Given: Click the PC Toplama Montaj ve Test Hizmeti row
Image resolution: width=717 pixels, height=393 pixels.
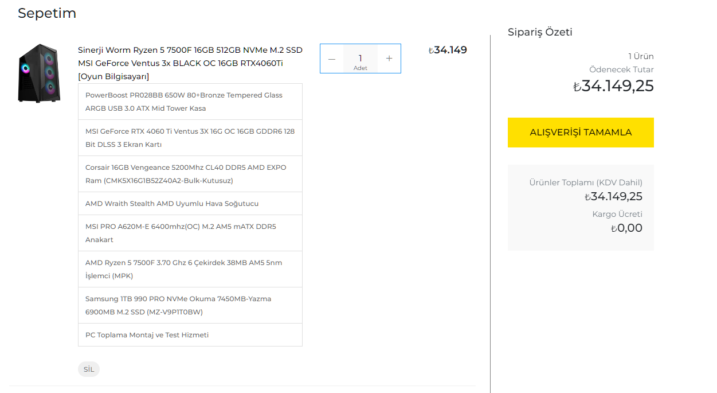Looking at the screenshot, I should 190,335.
